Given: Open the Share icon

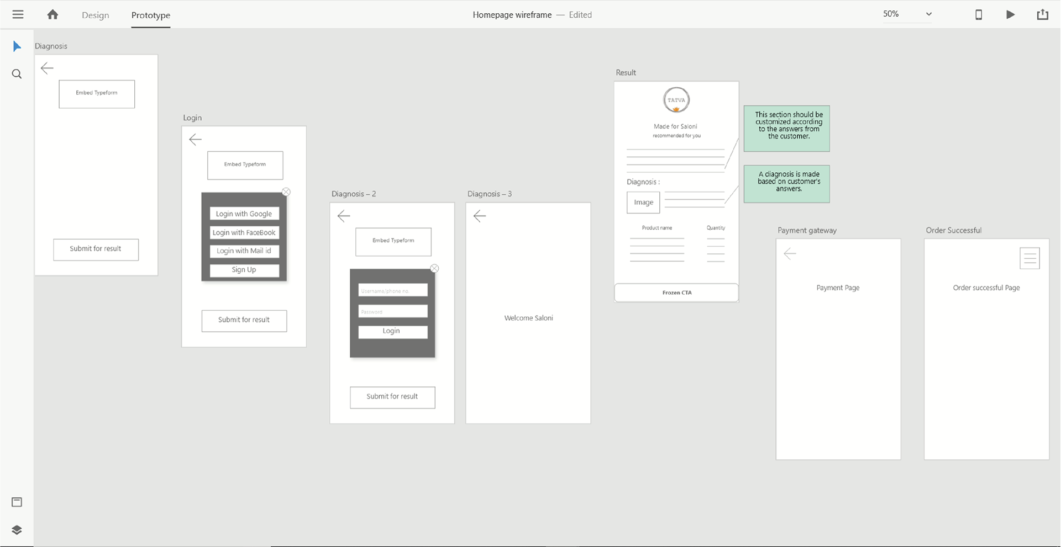Looking at the screenshot, I should pos(1043,14).
